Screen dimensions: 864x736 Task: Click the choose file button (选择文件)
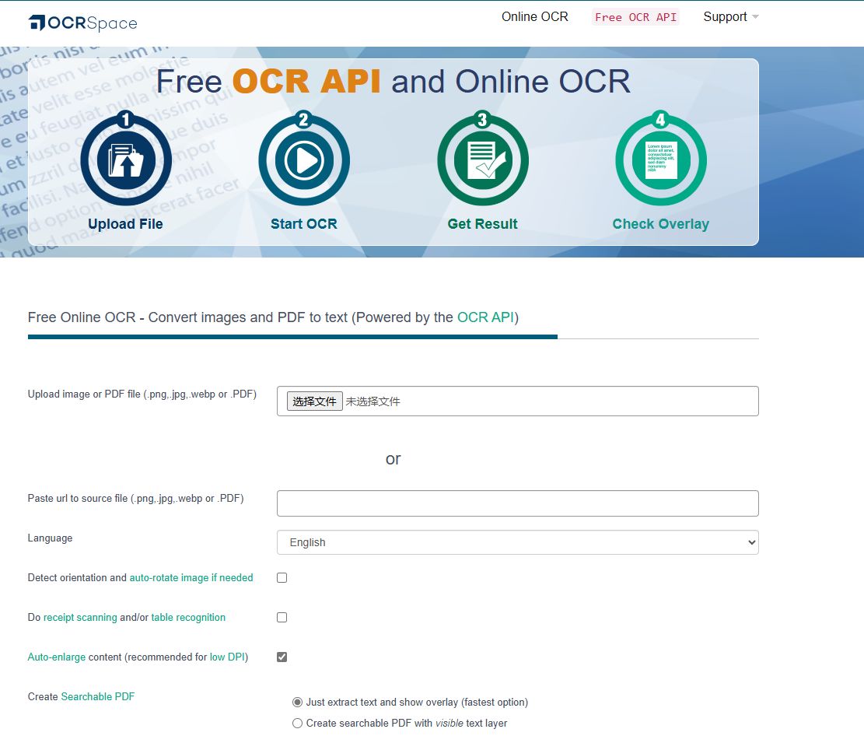click(x=315, y=401)
